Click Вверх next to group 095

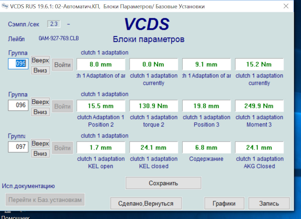point(40,60)
